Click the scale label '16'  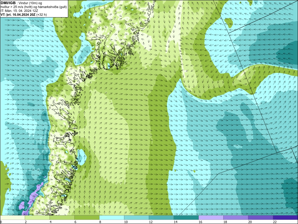(200, 222)
